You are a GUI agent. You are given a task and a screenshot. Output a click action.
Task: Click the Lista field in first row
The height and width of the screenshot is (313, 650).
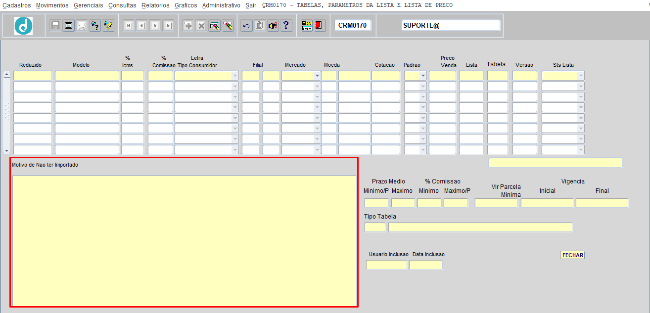pyautogui.click(x=471, y=76)
